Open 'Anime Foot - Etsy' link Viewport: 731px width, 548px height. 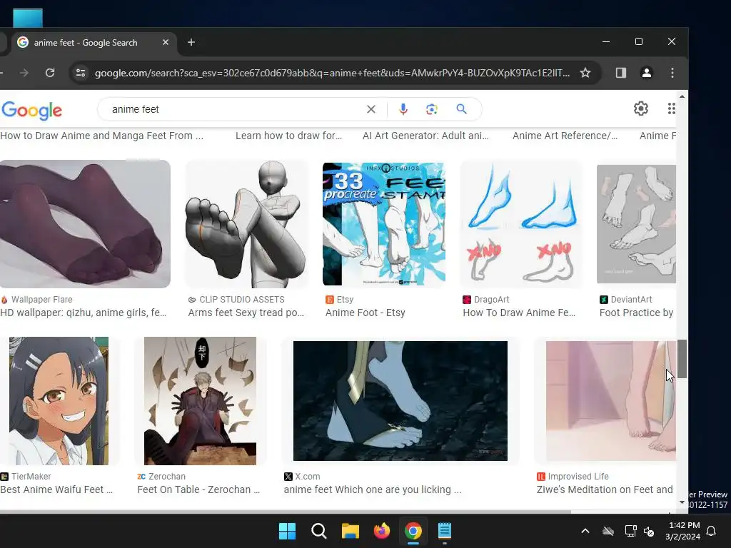pos(365,313)
